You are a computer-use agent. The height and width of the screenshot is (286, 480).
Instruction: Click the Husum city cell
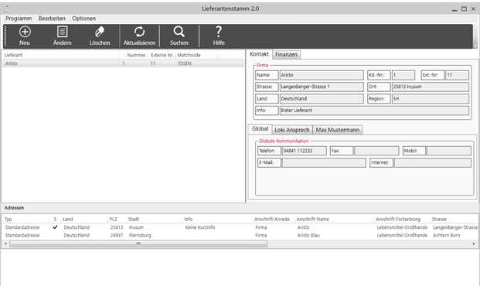137,227
